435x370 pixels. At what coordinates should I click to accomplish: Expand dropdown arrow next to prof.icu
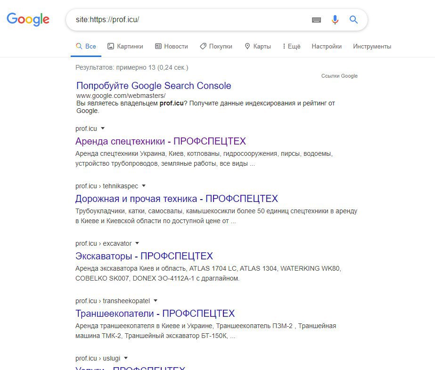(x=103, y=129)
